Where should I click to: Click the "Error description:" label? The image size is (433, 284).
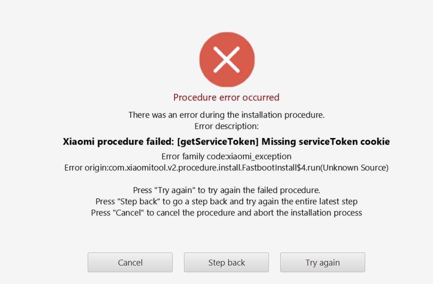tap(226, 126)
